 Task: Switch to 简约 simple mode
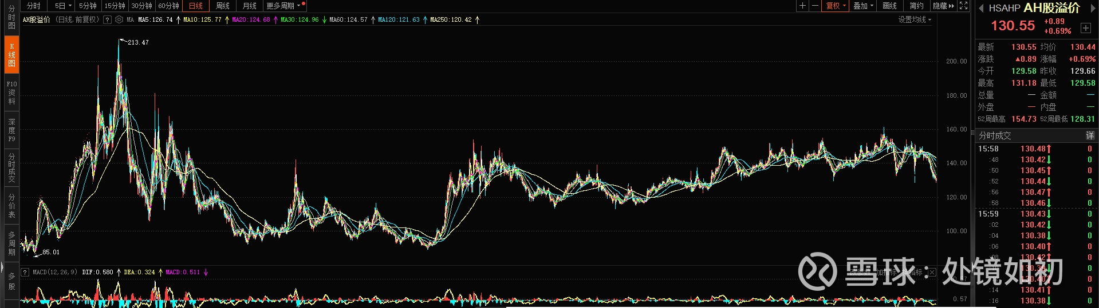point(916,6)
